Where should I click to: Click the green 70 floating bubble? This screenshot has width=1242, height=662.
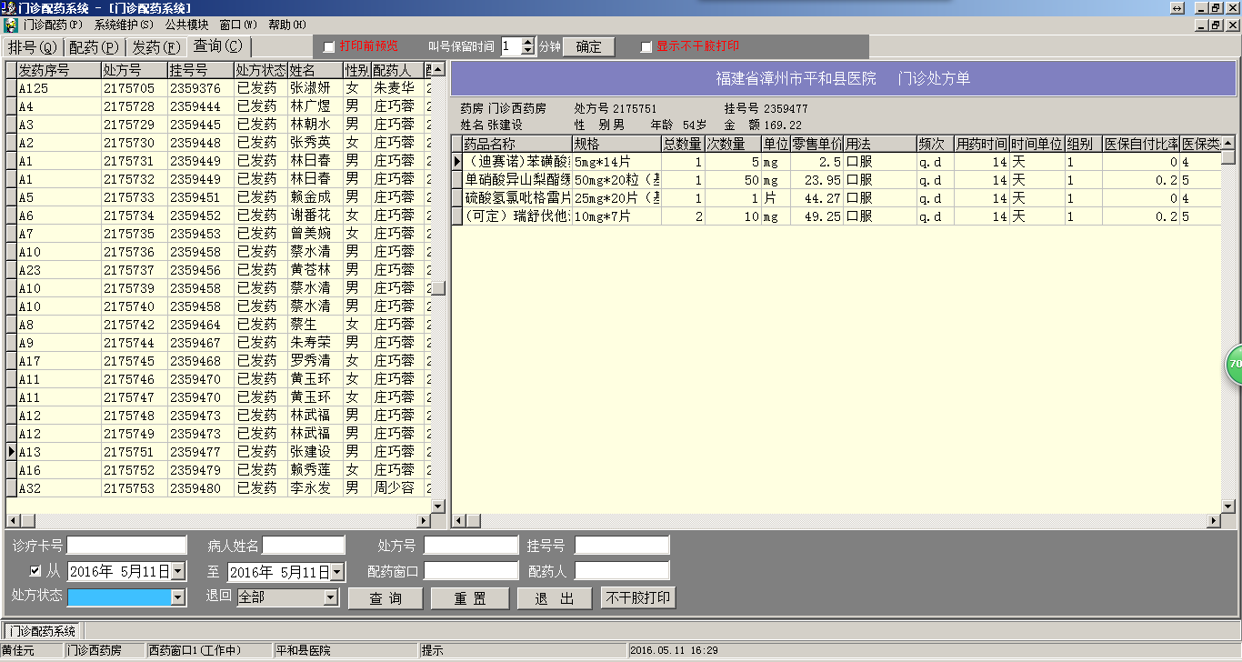pyautogui.click(x=1234, y=364)
